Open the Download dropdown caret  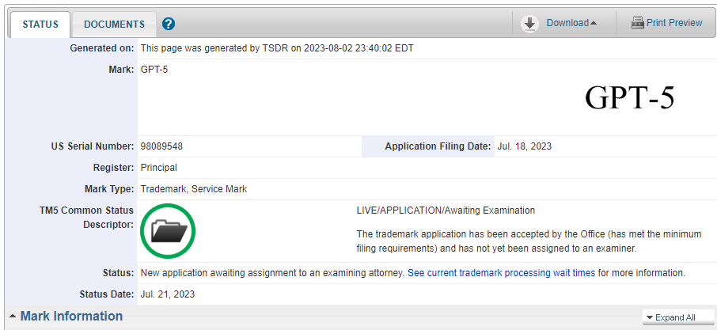(594, 24)
